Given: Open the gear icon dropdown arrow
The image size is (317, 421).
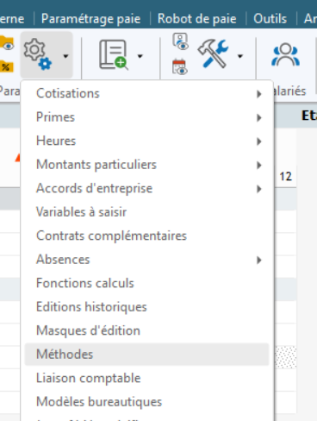Looking at the screenshot, I should [65, 56].
